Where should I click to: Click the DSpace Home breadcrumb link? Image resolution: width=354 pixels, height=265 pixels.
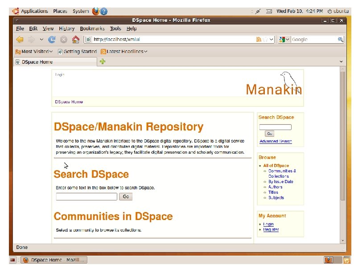(x=69, y=102)
